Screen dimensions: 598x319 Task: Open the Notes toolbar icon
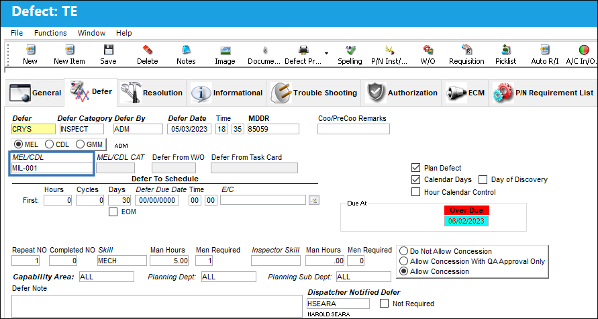click(x=186, y=50)
